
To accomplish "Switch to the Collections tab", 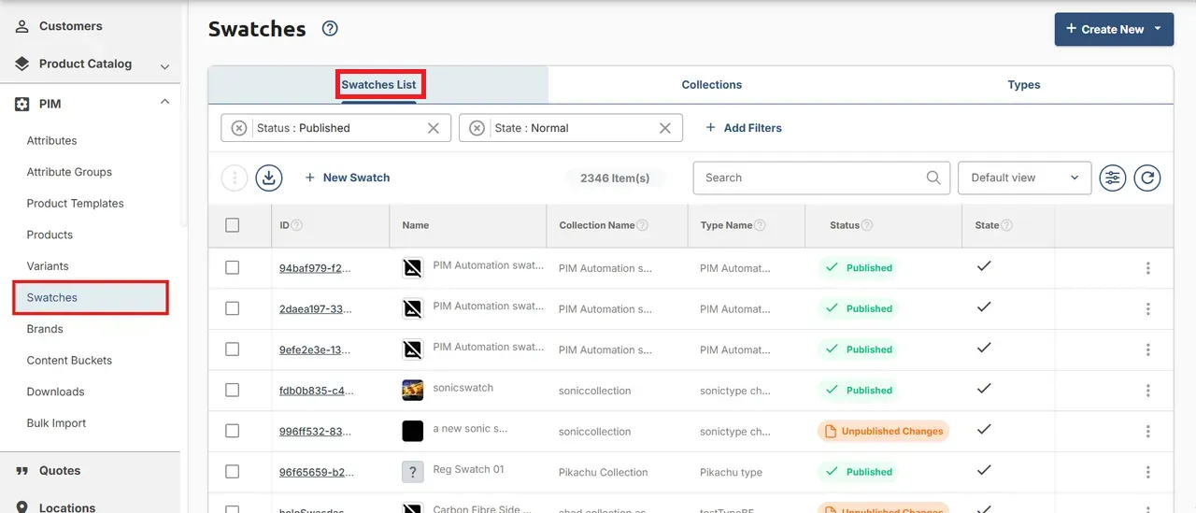I will click(711, 85).
